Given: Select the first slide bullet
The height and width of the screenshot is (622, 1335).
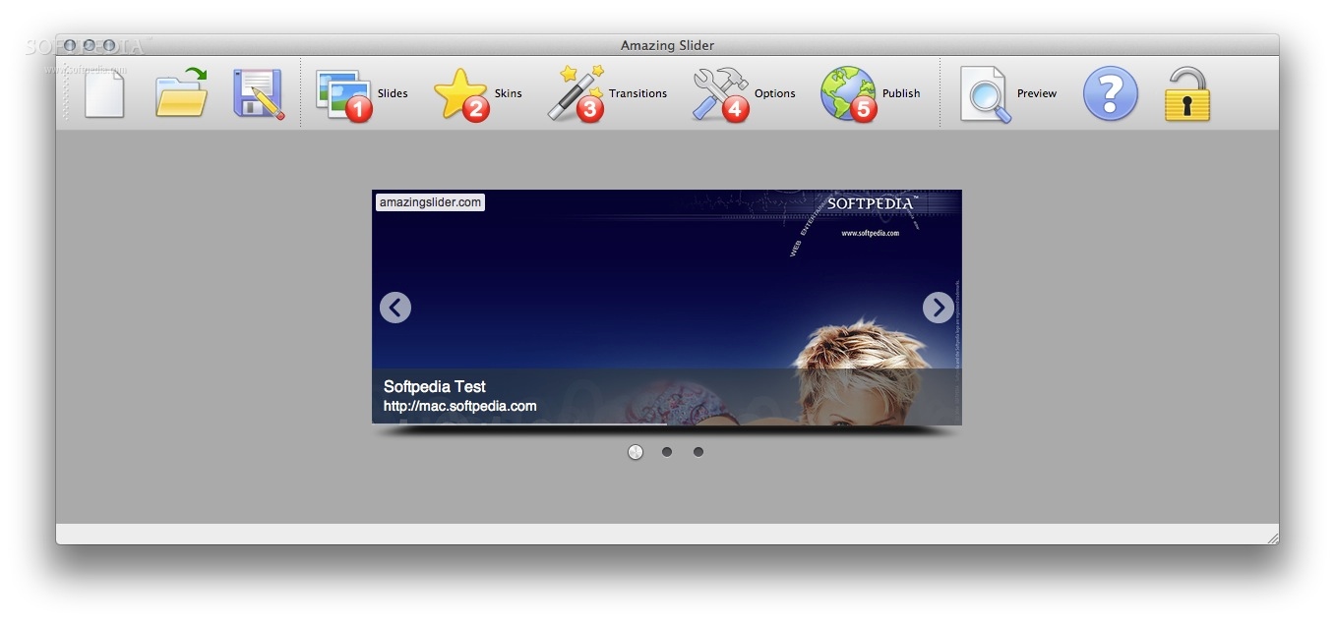Looking at the screenshot, I should tap(636, 452).
